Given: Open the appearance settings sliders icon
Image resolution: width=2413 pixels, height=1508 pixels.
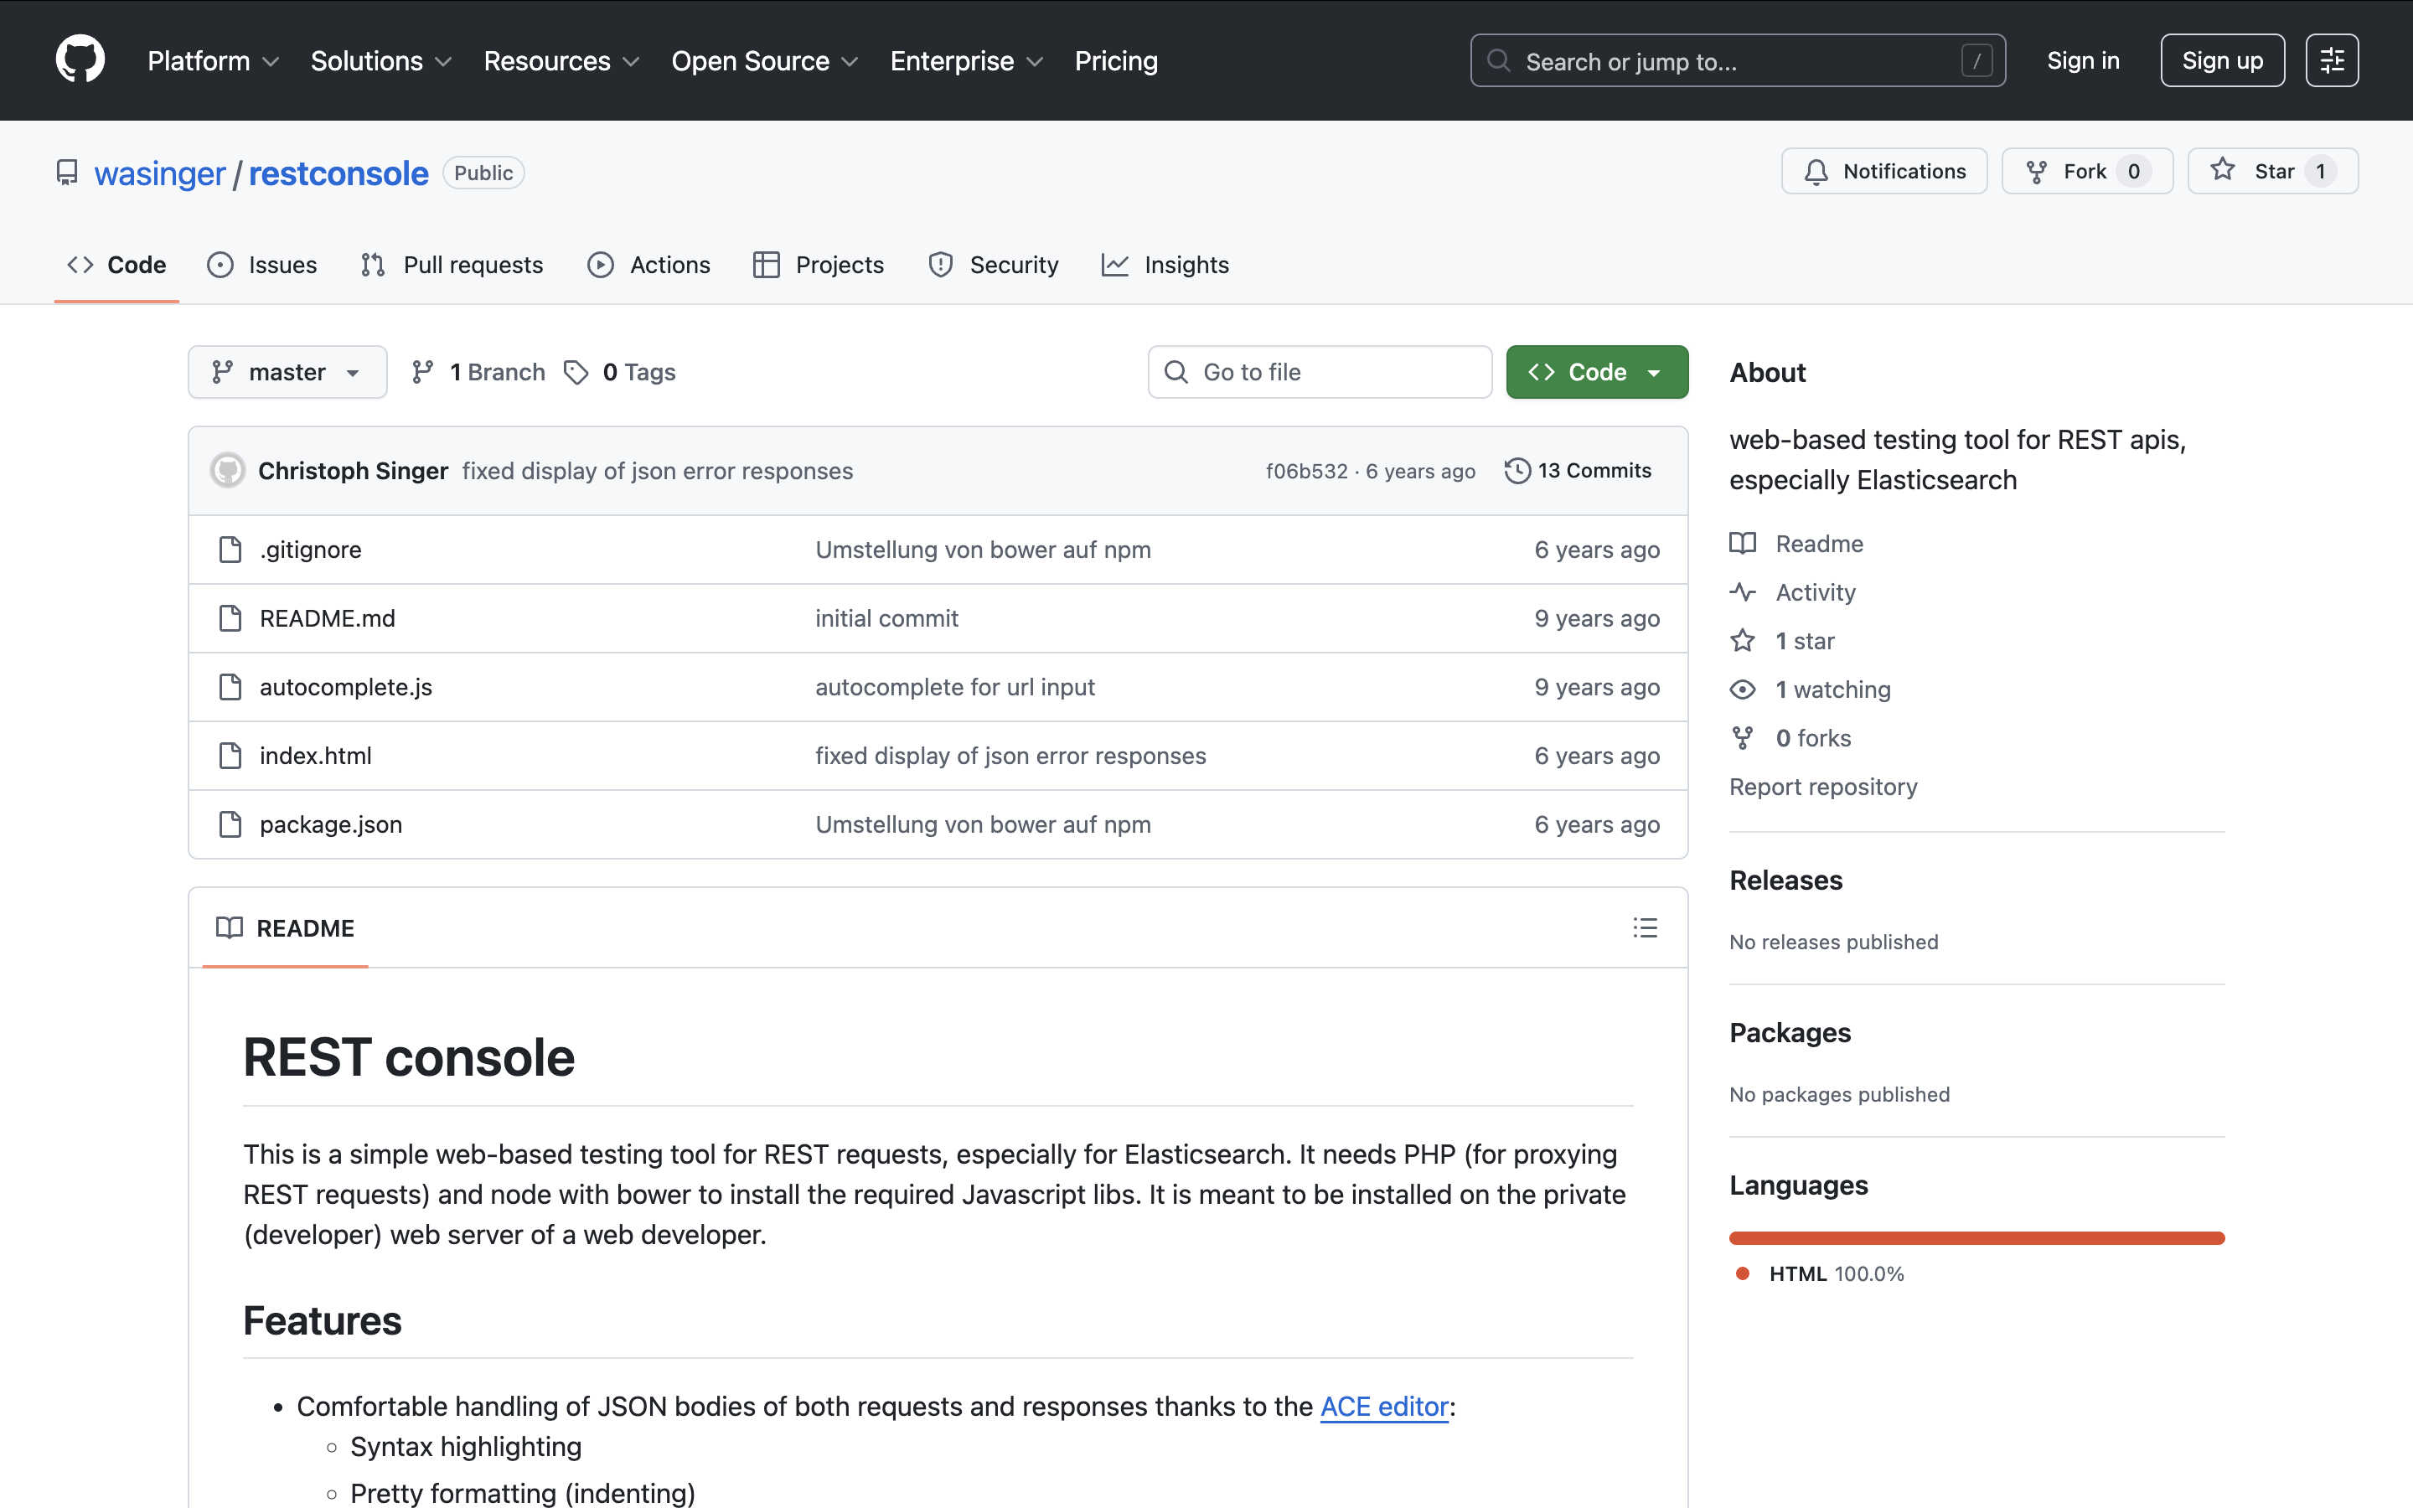Looking at the screenshot, I should (x=2331, y=61).
